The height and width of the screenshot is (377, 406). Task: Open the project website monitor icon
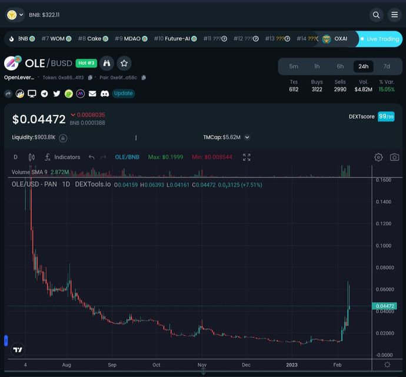(32, 94)
